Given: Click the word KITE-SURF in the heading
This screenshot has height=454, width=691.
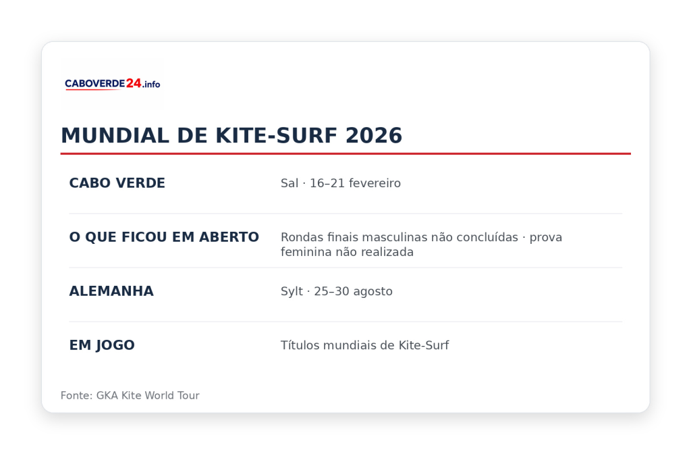Looking at the screenshot, I should [276, 135].
